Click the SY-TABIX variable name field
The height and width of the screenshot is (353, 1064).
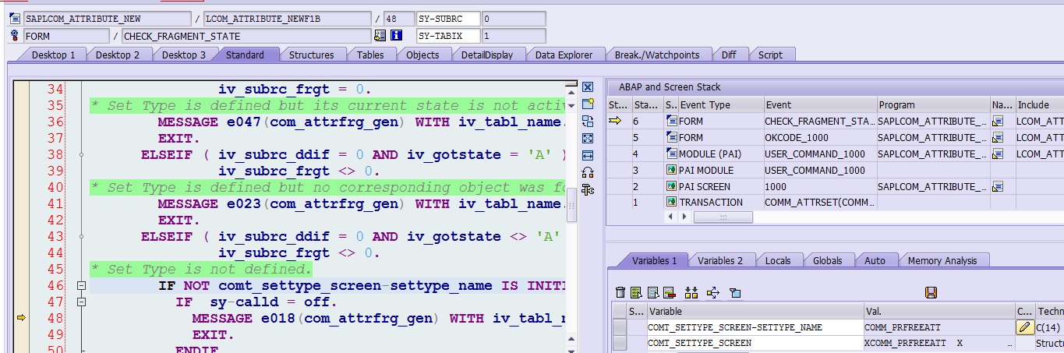click(448, 36)
